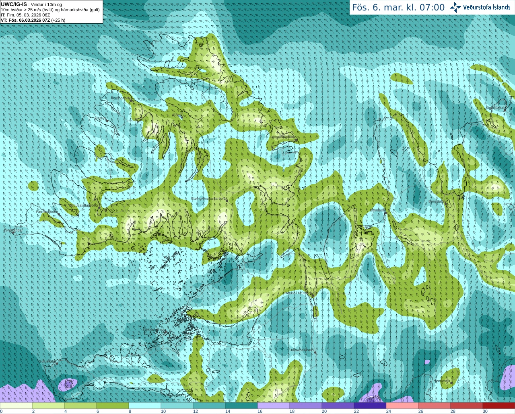Screen dimensions: 515x414
Task: Click the legend scale number 30
Action: 485,411
